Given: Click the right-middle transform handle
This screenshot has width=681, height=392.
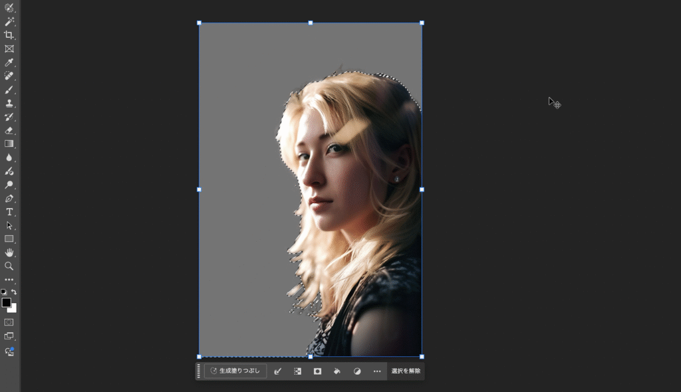Looking at the screenshot, I should point(422,190).
